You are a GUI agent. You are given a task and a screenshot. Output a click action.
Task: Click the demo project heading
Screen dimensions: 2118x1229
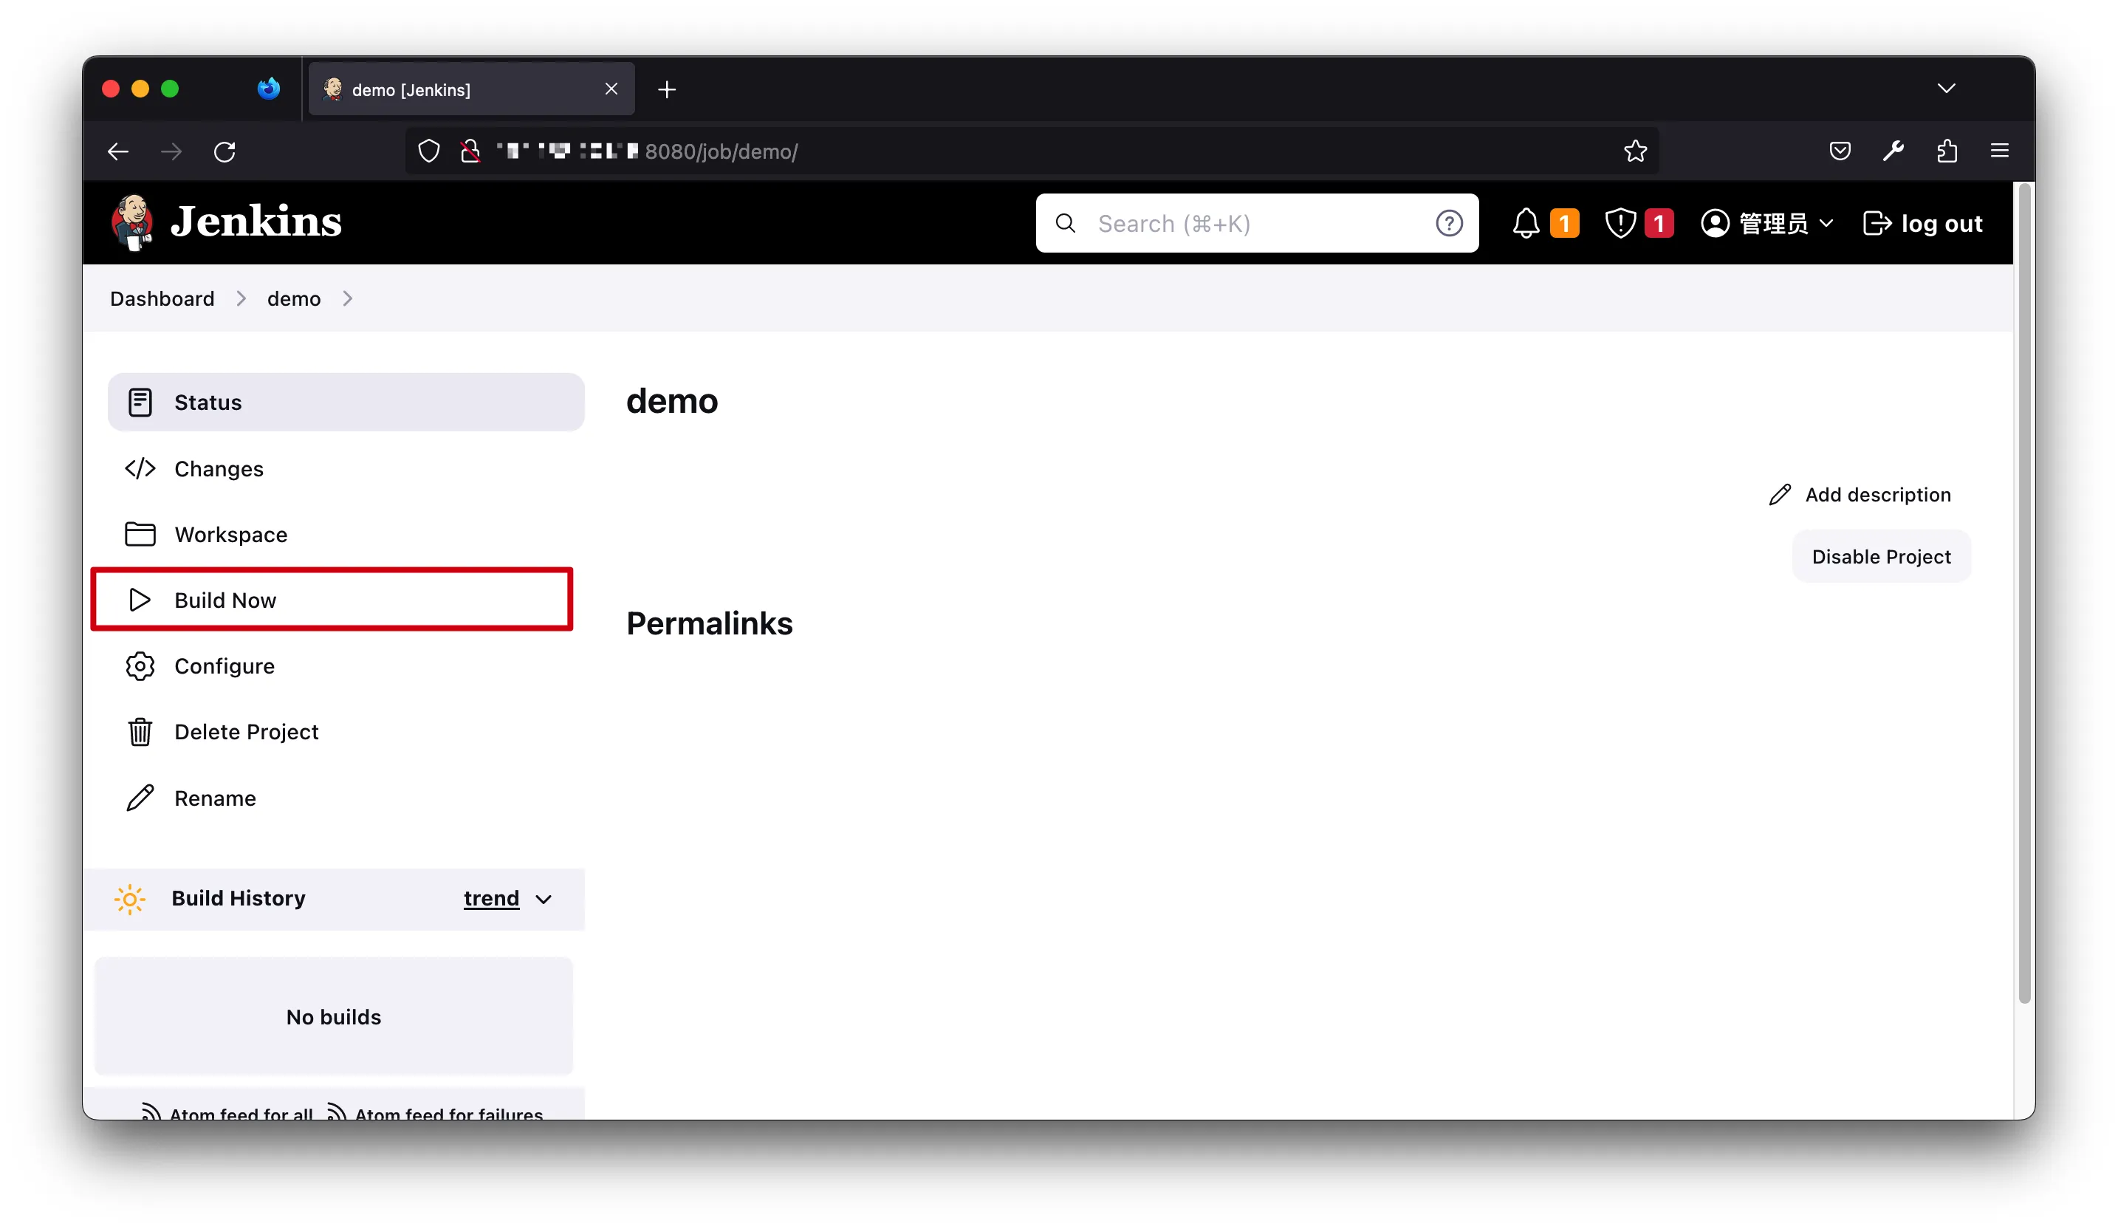pos(671,401)
